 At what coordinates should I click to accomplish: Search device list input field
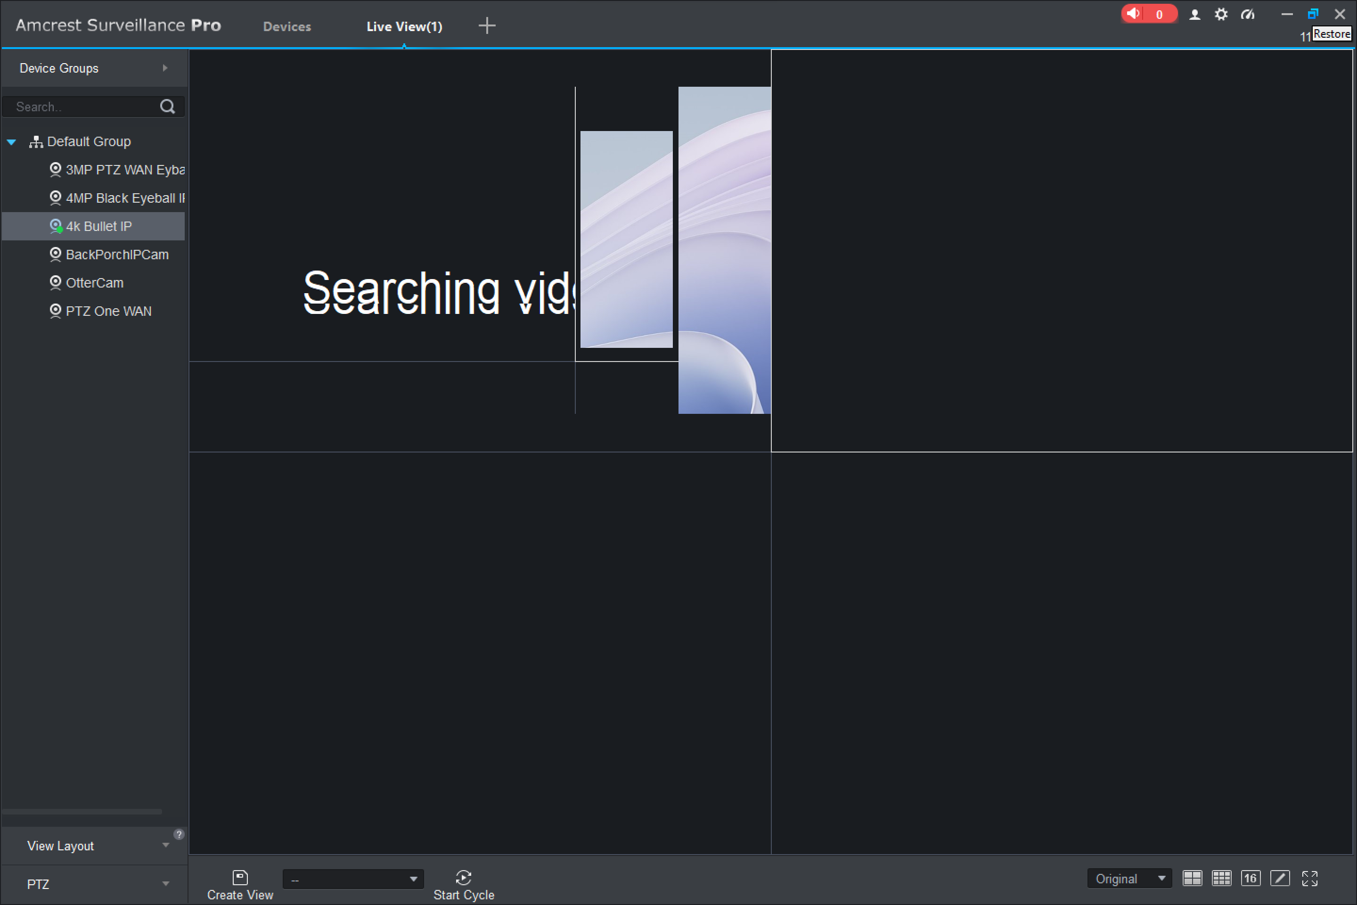coord(91,106)
